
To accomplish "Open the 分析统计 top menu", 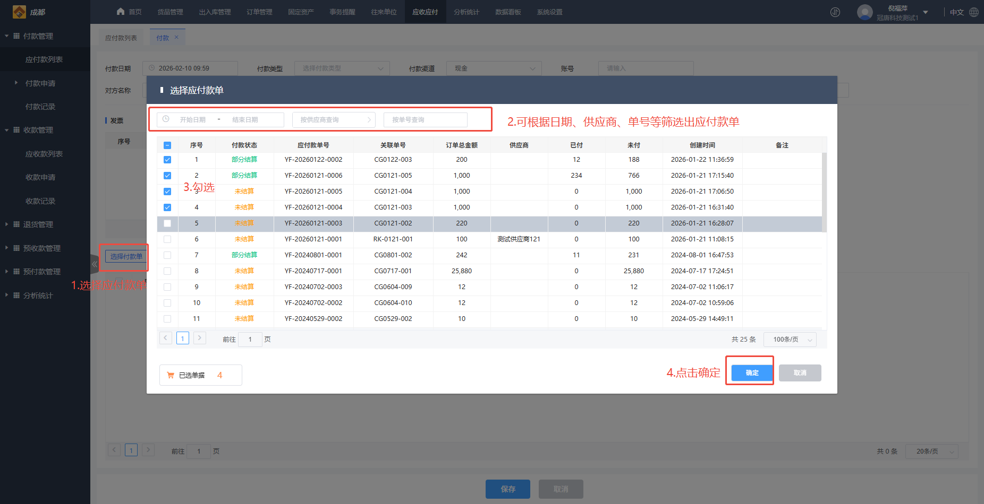I will pos(466,12).
